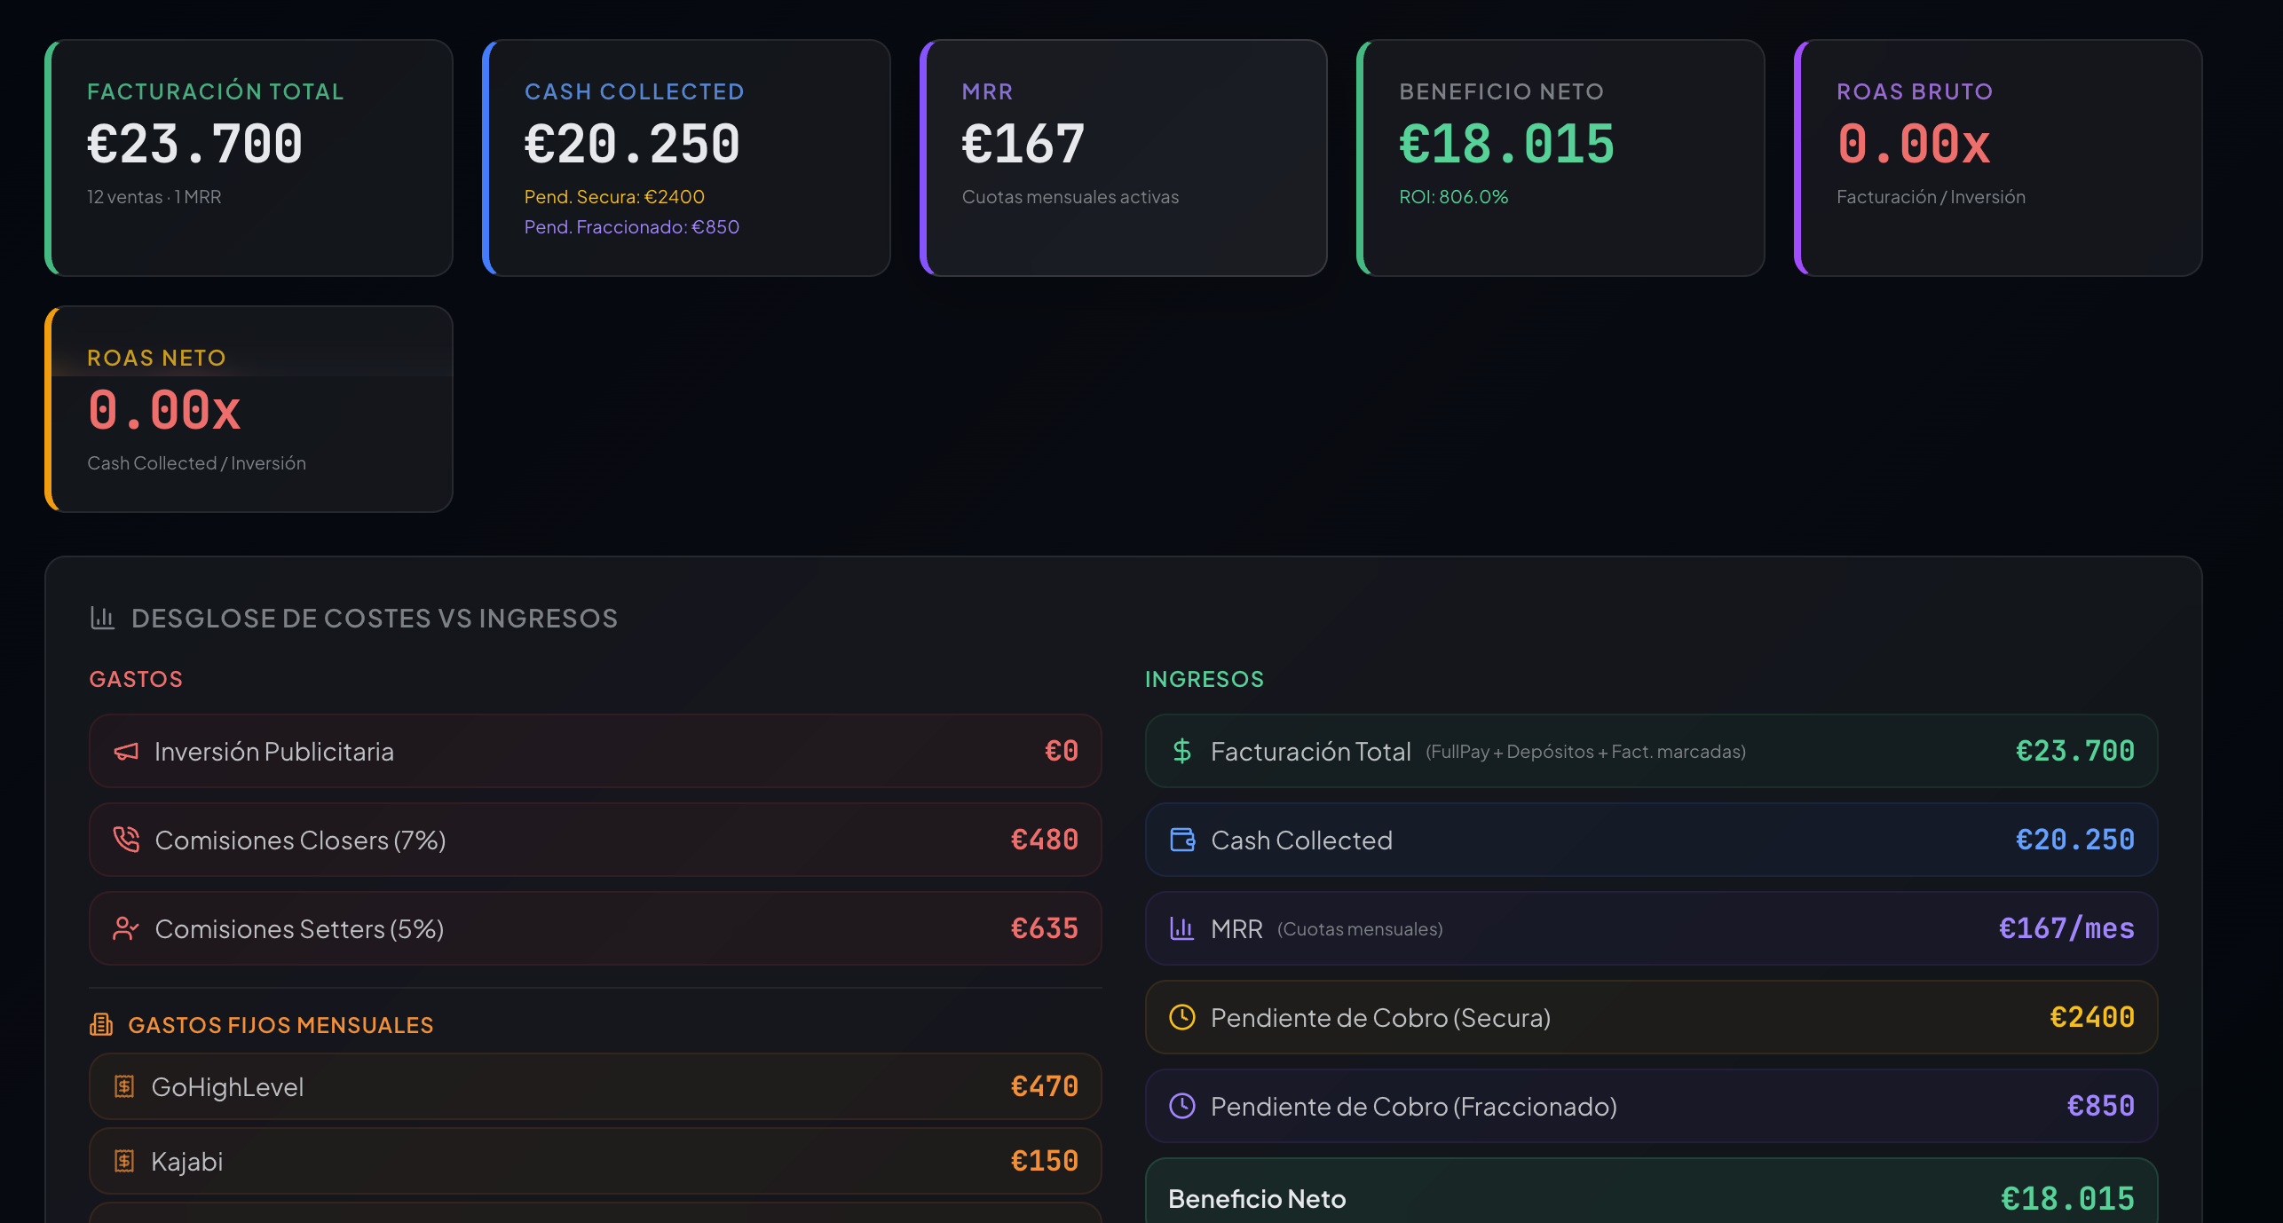Viewport: 2283px width, 1223px height.
Task: Select the Beneficio Neto total row
Action: 1651,1192
